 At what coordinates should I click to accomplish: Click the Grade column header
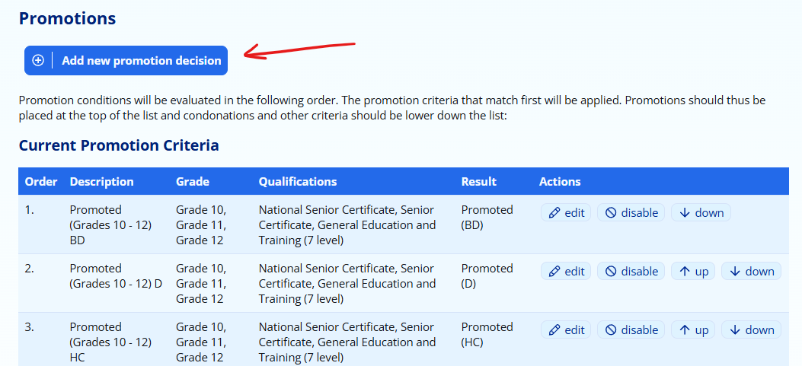coord(193,182)
